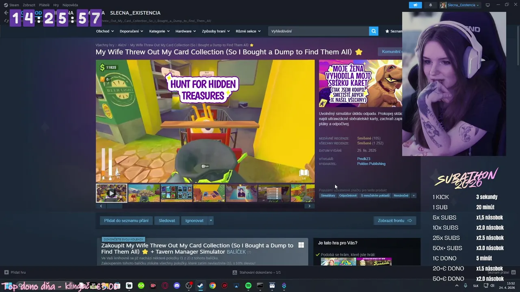Open the Hry menu
520x292 pixels.
tap(56, 5)
